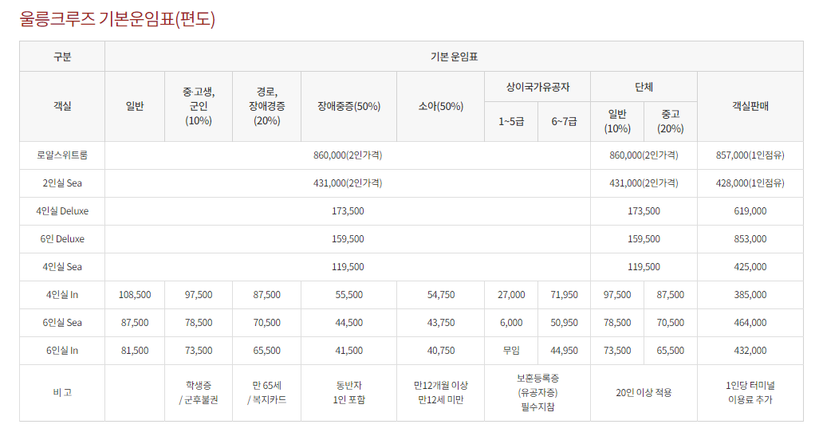Select the 44,500 fare in 6인실 Sea row

point(348,323)
